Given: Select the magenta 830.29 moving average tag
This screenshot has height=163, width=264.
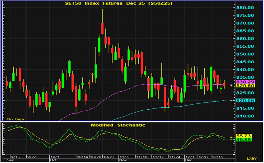Looking at the screenshot, I should (x=246, y=82).
